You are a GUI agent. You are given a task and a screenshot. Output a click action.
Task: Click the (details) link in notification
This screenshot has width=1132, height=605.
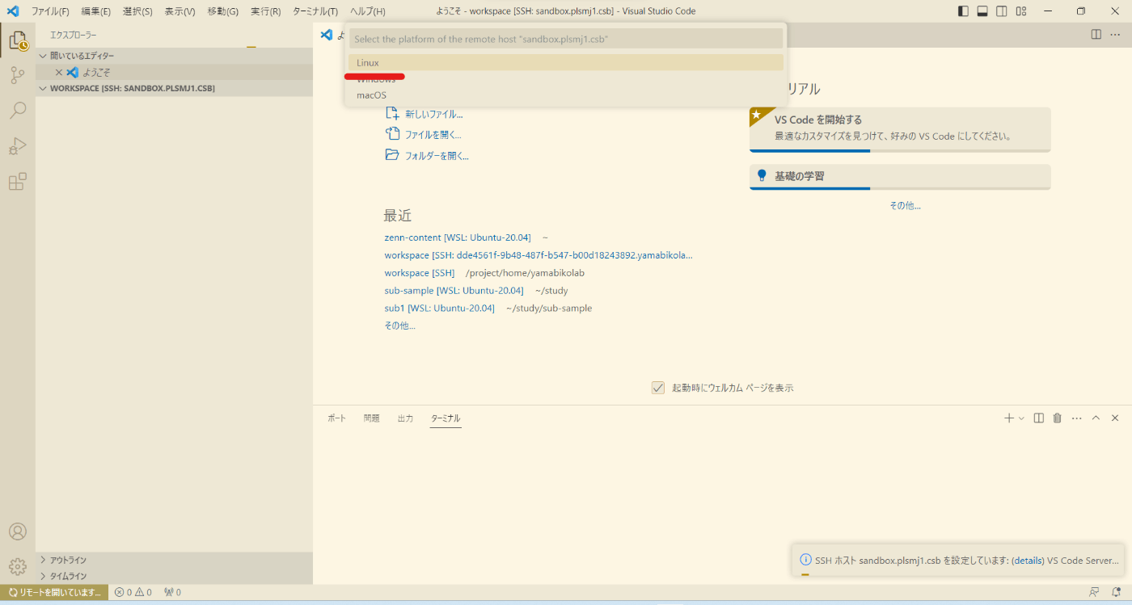point(1028,560)
